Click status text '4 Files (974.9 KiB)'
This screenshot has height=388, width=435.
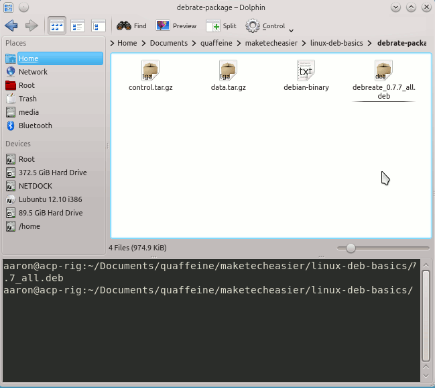(137, 248)
